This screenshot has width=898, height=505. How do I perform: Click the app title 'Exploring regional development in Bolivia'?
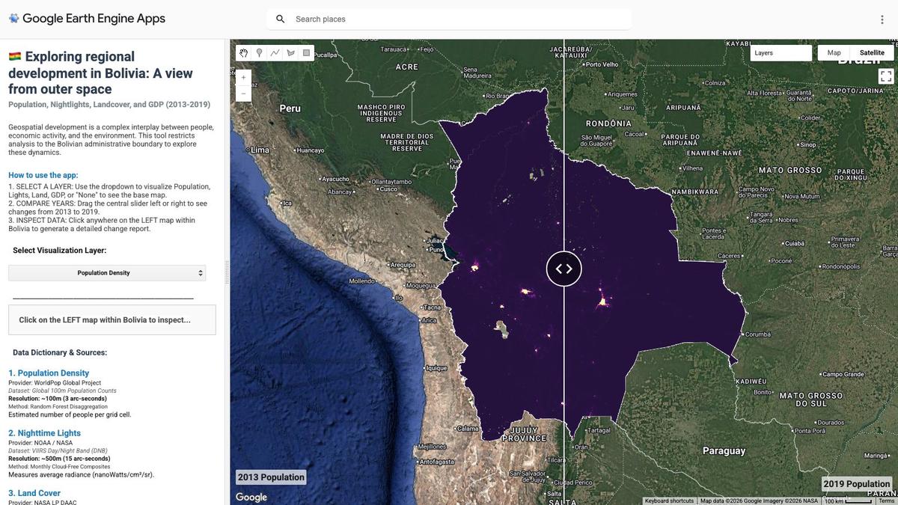pos(100,73)
